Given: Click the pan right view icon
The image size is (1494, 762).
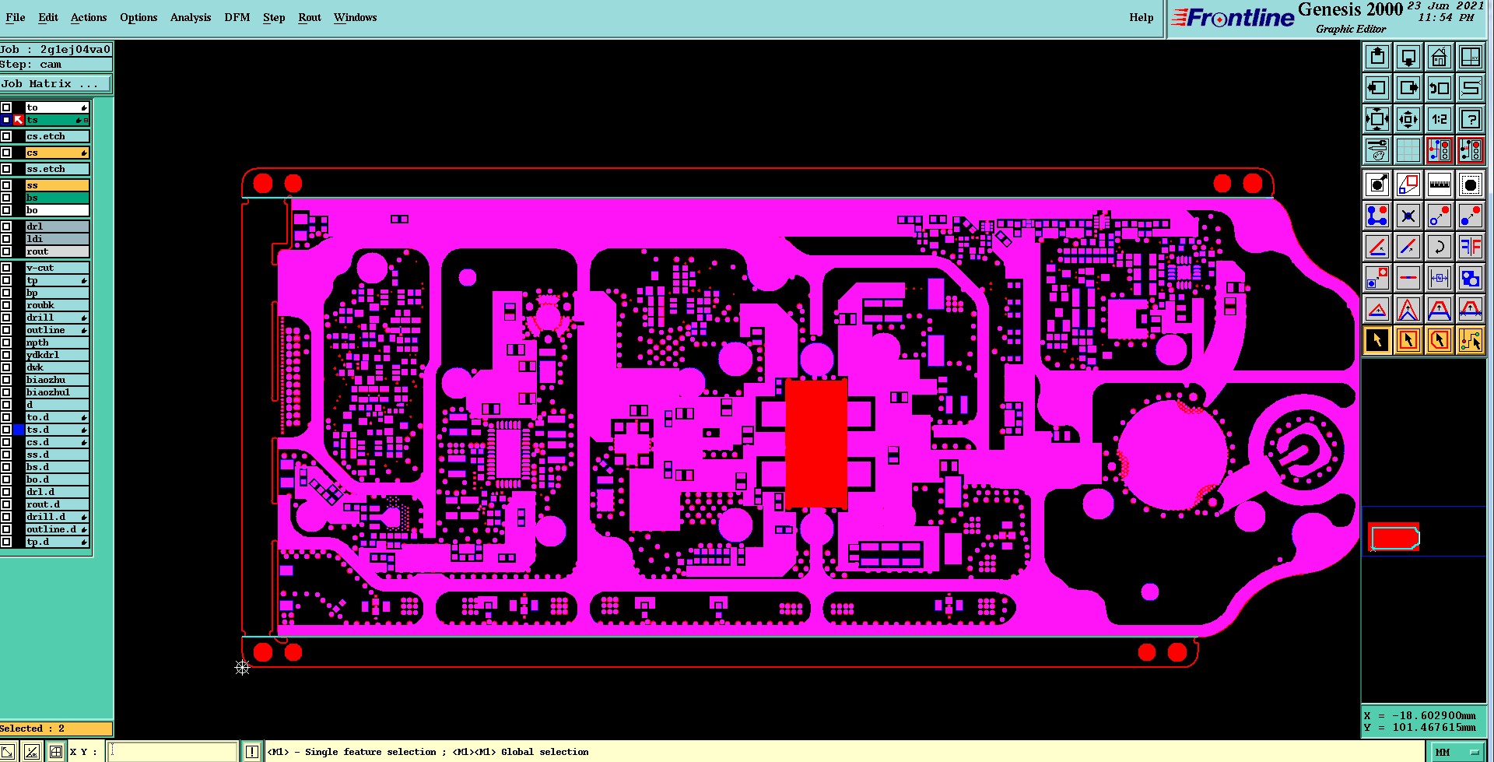Looking at the screenshot, I should [1408, 88].
